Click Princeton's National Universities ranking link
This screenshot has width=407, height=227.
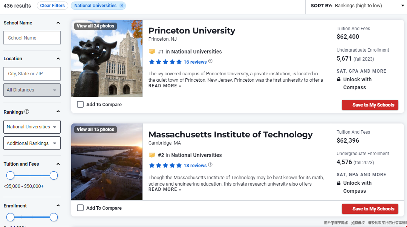point(196,52)
